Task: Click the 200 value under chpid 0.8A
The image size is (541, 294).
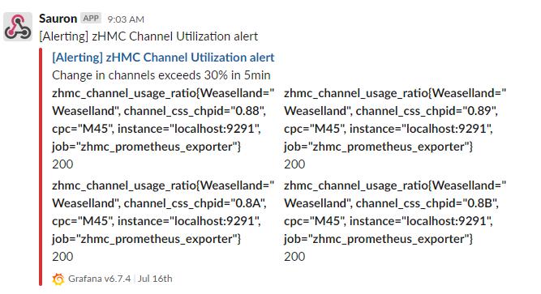Action: [62, 257]
